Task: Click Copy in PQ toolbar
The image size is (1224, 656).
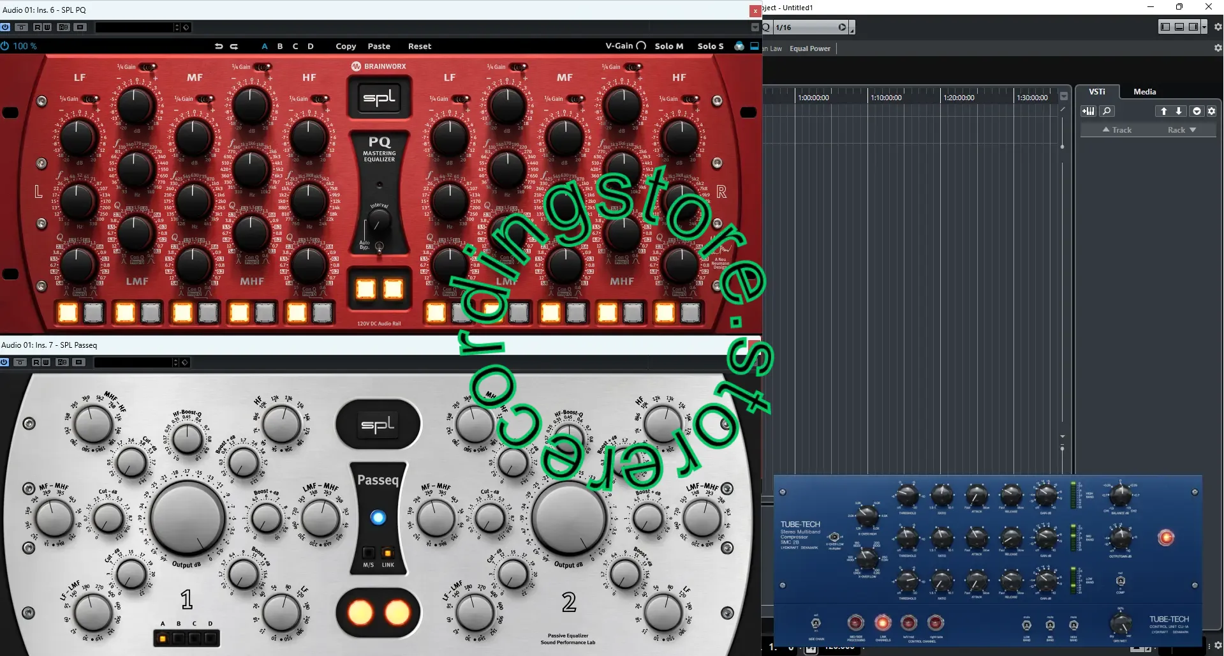Action: coord(346,46)
